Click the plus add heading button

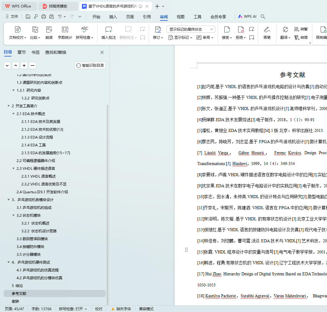tap(24, 66)
